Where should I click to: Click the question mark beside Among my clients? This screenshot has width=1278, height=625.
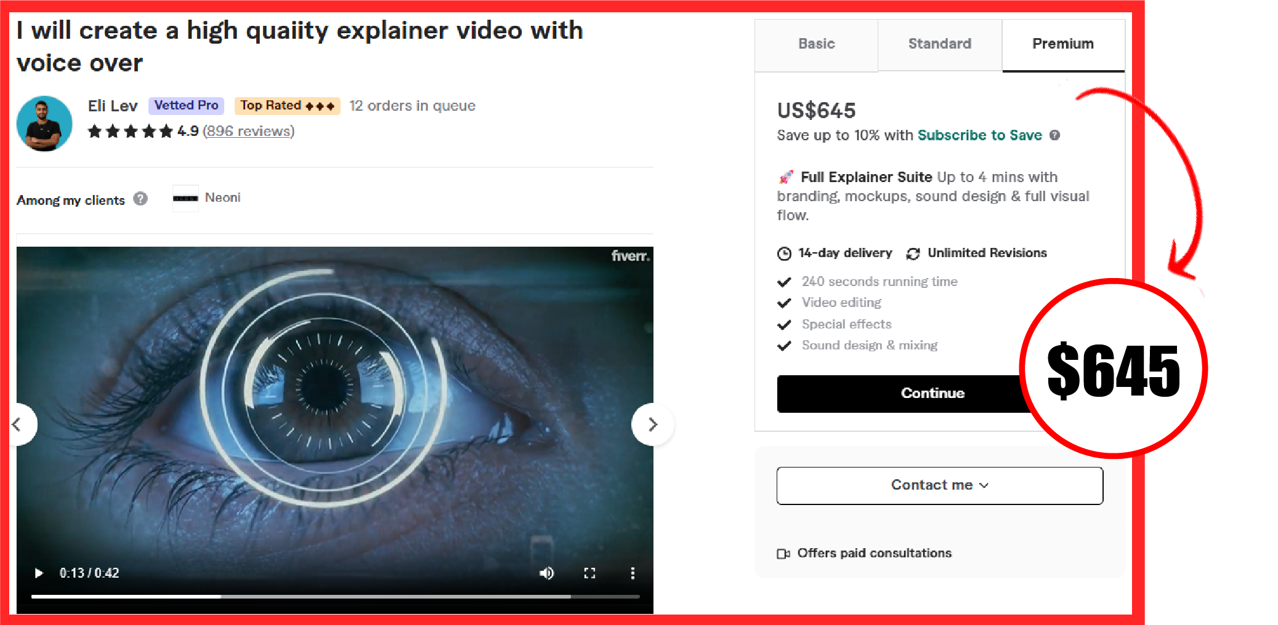coord(140,199)
